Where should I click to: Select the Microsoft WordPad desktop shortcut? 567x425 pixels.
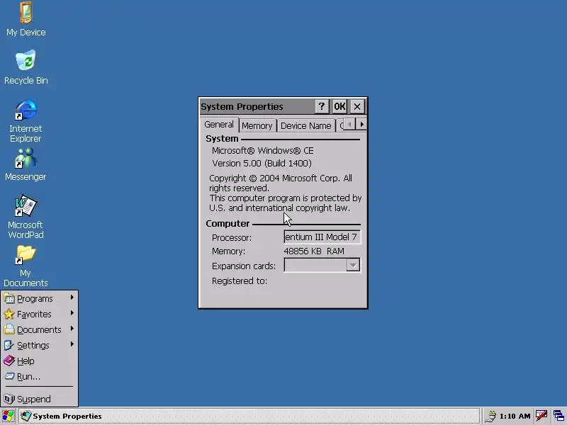pos(26,217)
